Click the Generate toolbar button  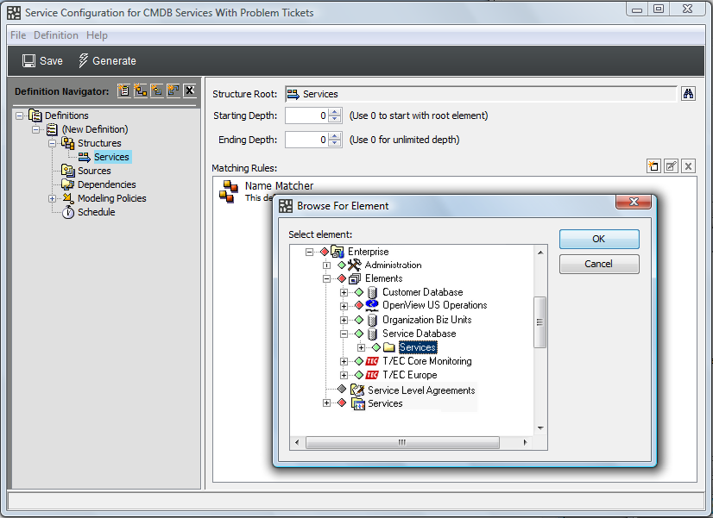click(x=107, y=61)
